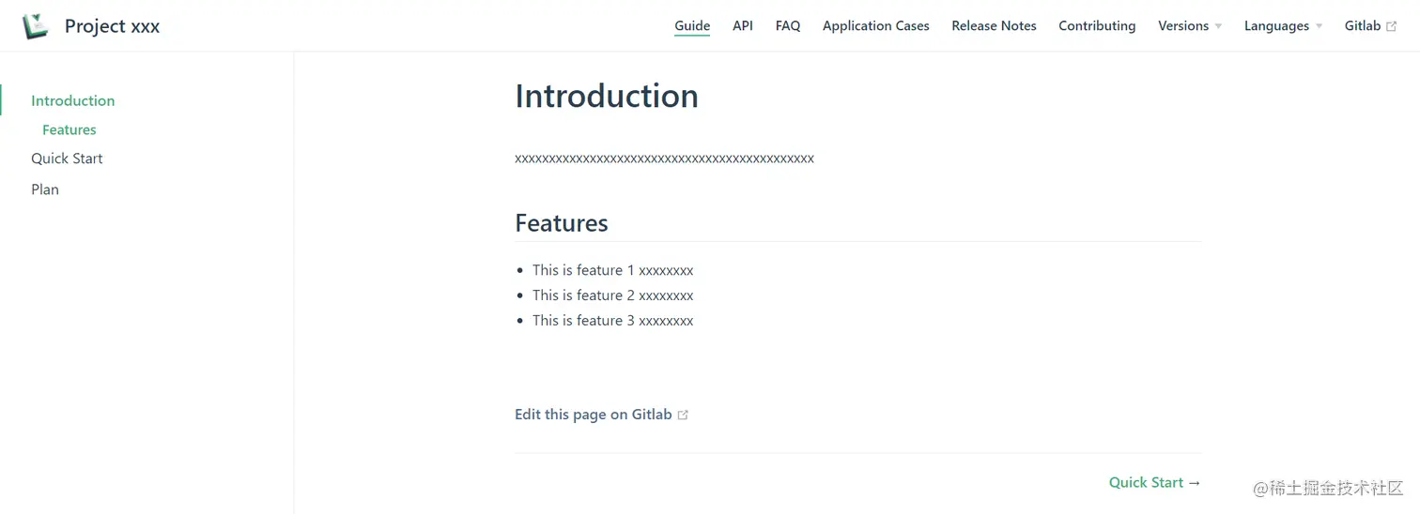Go to next page Quick Start →
1420x514 pixels.
1154,482
